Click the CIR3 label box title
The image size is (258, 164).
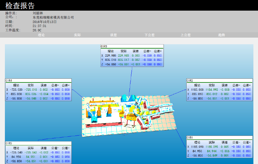[104, 46]
